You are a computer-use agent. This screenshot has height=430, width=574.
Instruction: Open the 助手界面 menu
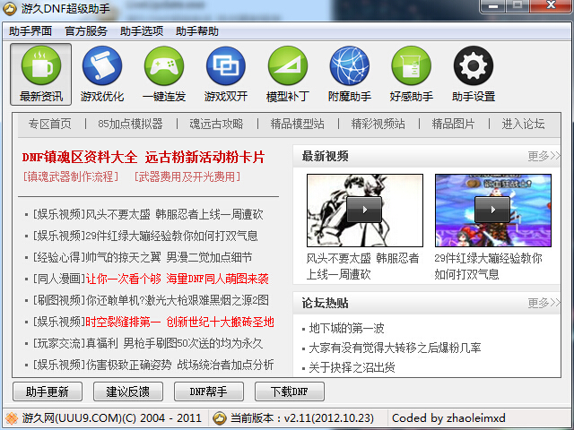30,31
